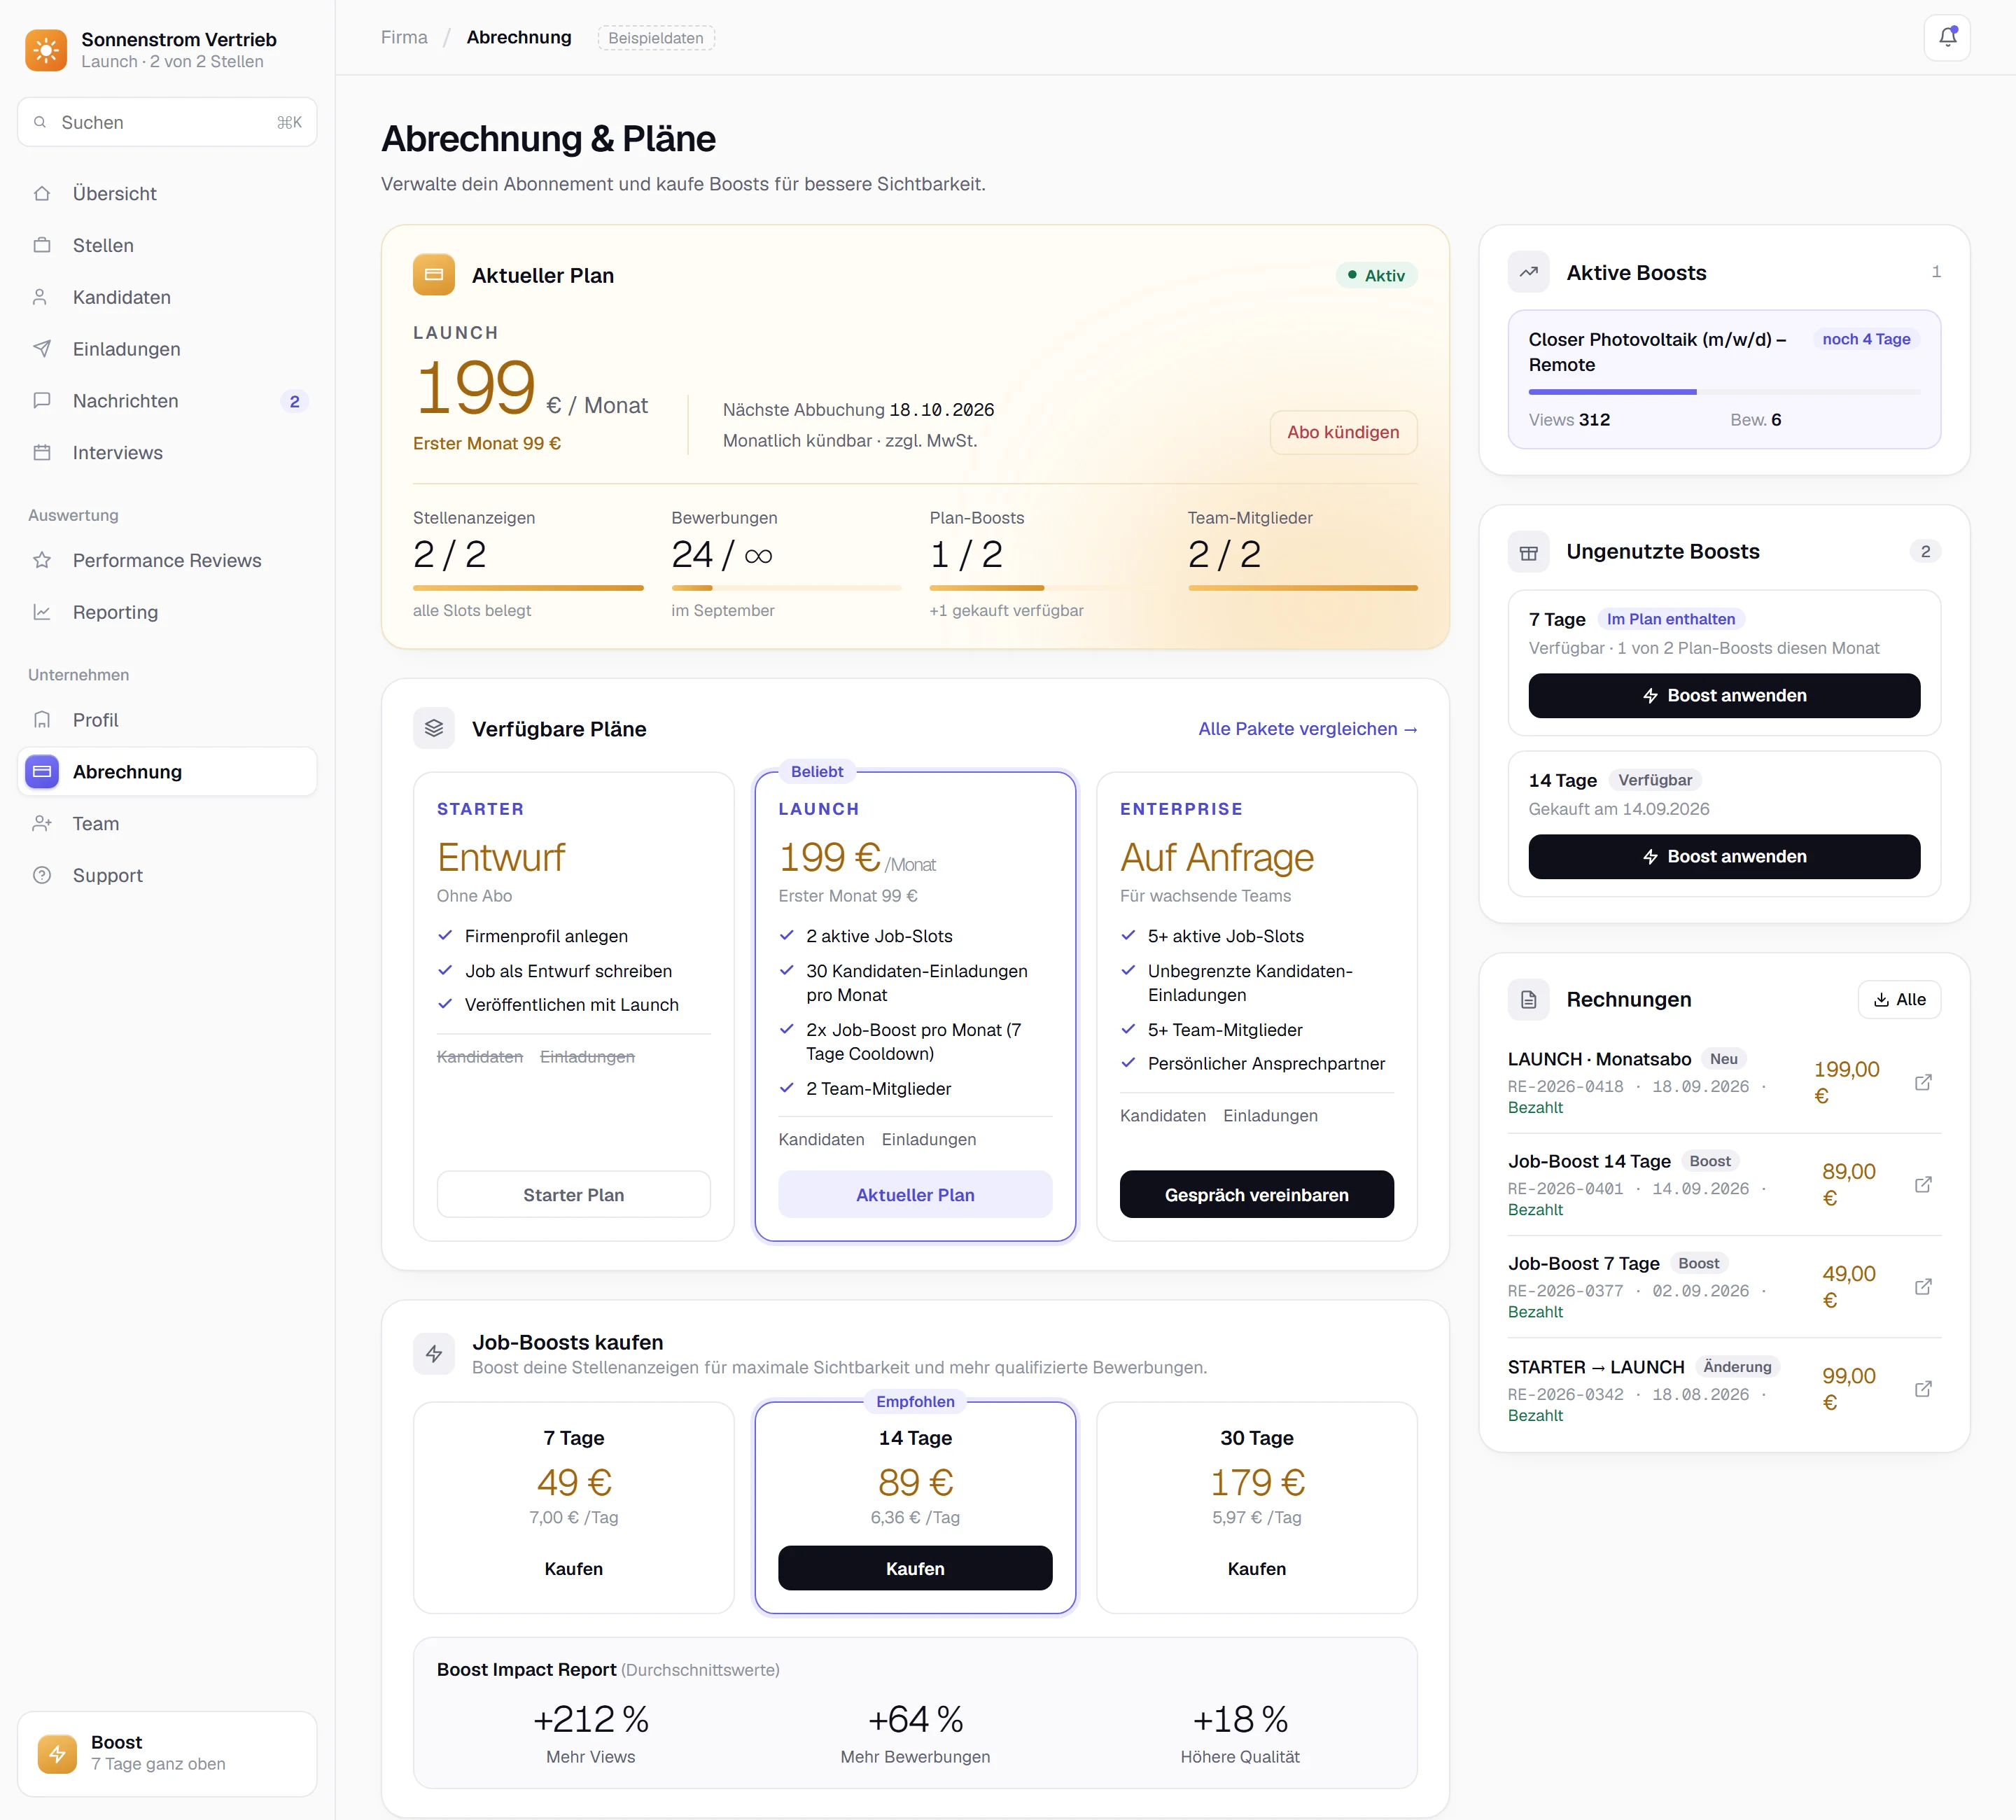Screen dimensions: 2016x1820
Task: Click the Sonnenstrom Vertrieb sun logo
Action: click(x=46, y=50)
